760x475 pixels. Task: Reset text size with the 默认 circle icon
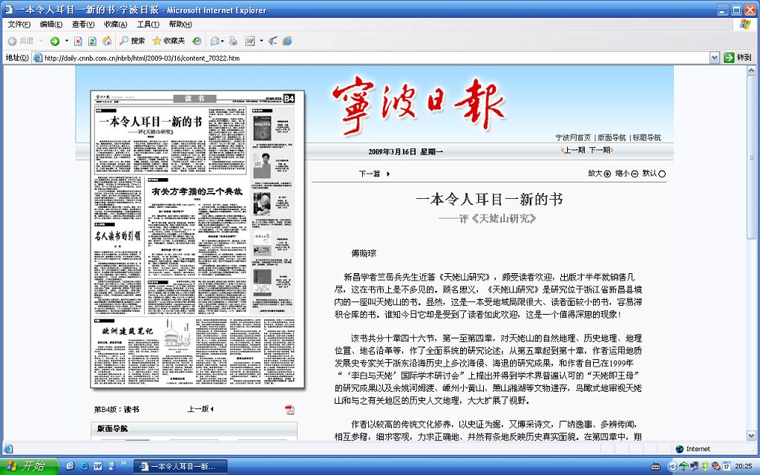coord(662,174)
